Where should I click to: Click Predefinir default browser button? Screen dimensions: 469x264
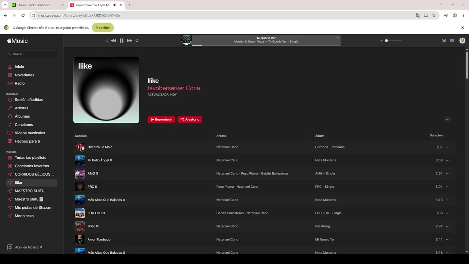pyautogui.click(x=103, y=27)
